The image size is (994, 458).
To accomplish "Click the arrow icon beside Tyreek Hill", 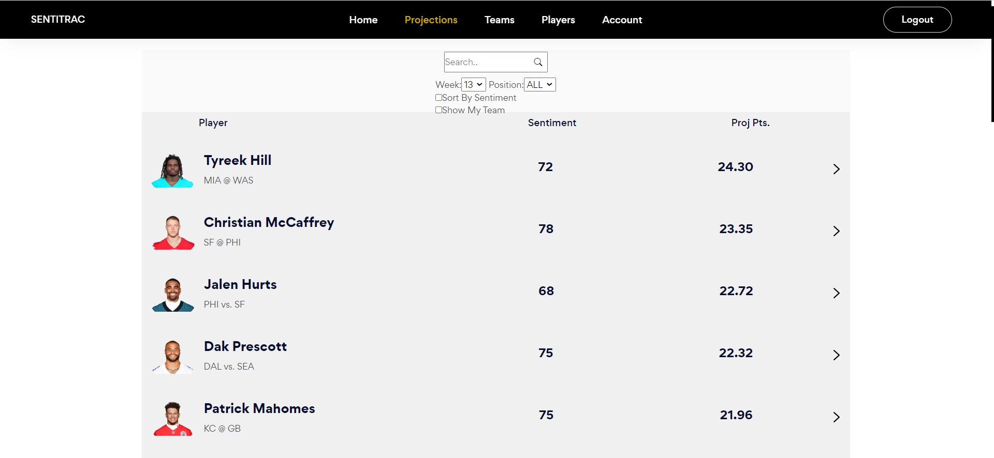I will click(x=836, y=169).
